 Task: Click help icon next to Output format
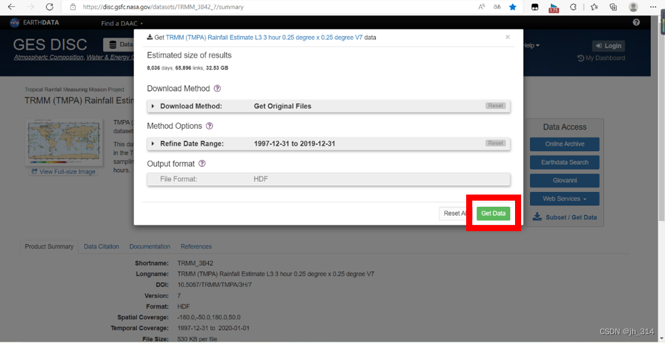[x=202, y=163]
